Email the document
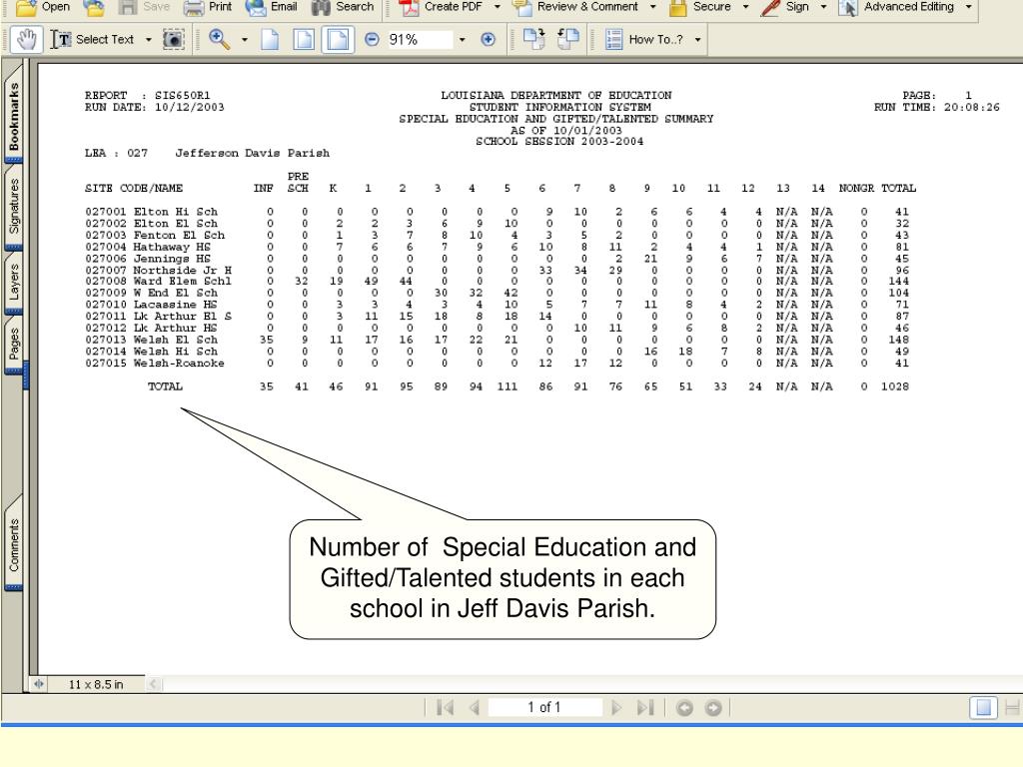 point(272,7)
